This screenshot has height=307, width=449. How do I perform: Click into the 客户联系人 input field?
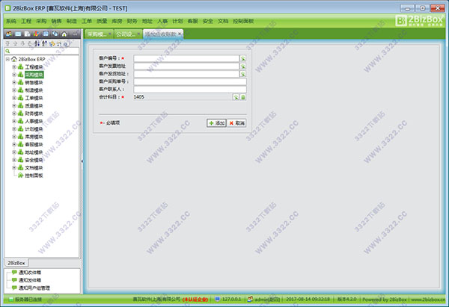point(190,90)
